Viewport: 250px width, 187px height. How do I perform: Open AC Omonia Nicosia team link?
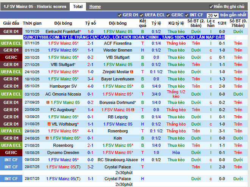point(63,94)
